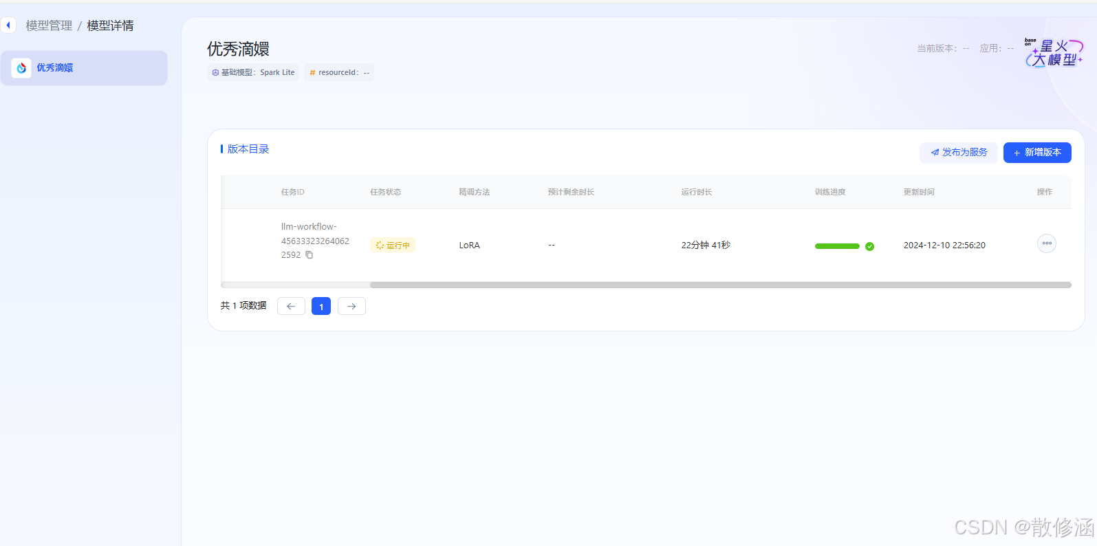The width and height of the screenshot is (1097, 546).
Task: Click the 运行时长 column header
Action: tap(697, 192)
